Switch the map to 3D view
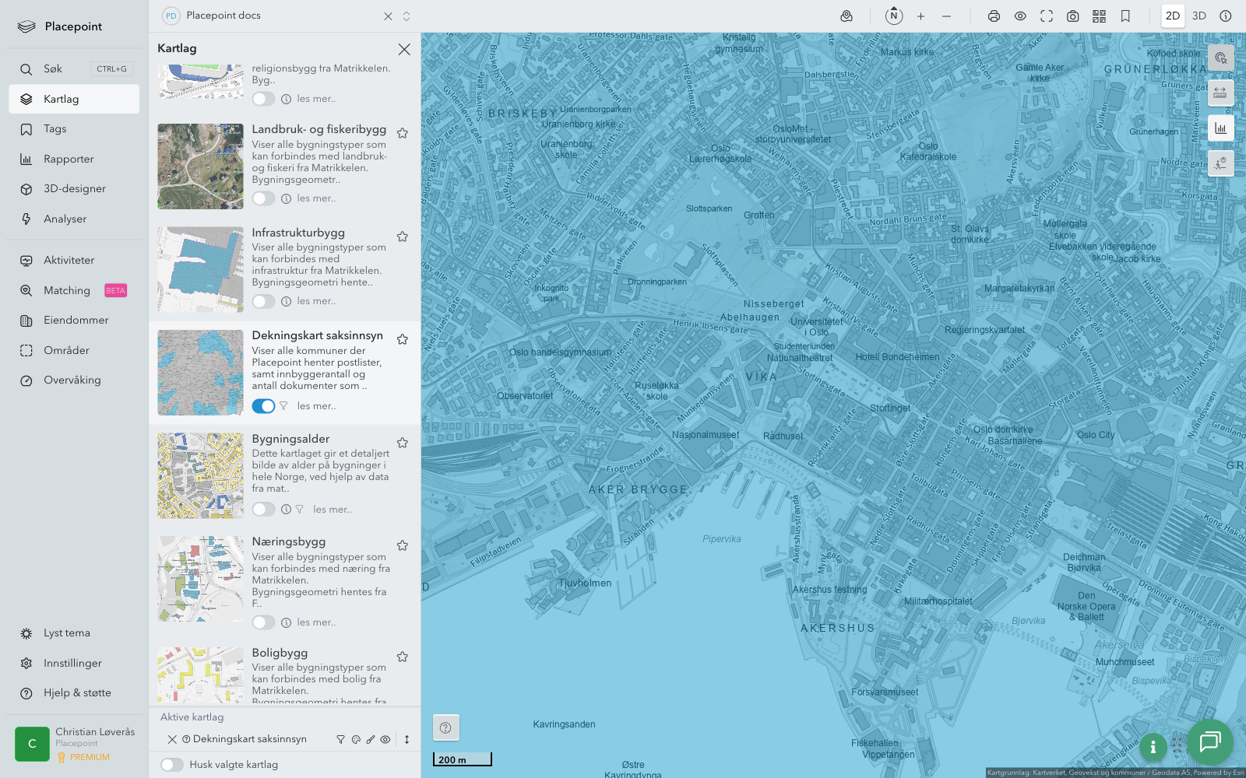Viewport: 1246px width, 778px height. point(1199,16)
